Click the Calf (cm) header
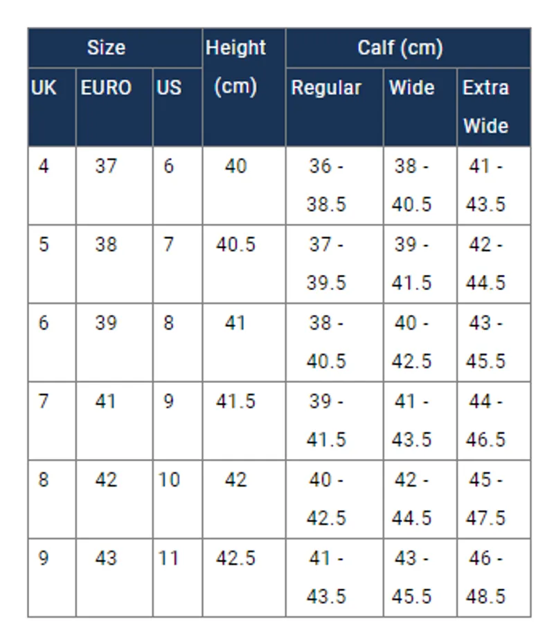 (x=408, y=48)
